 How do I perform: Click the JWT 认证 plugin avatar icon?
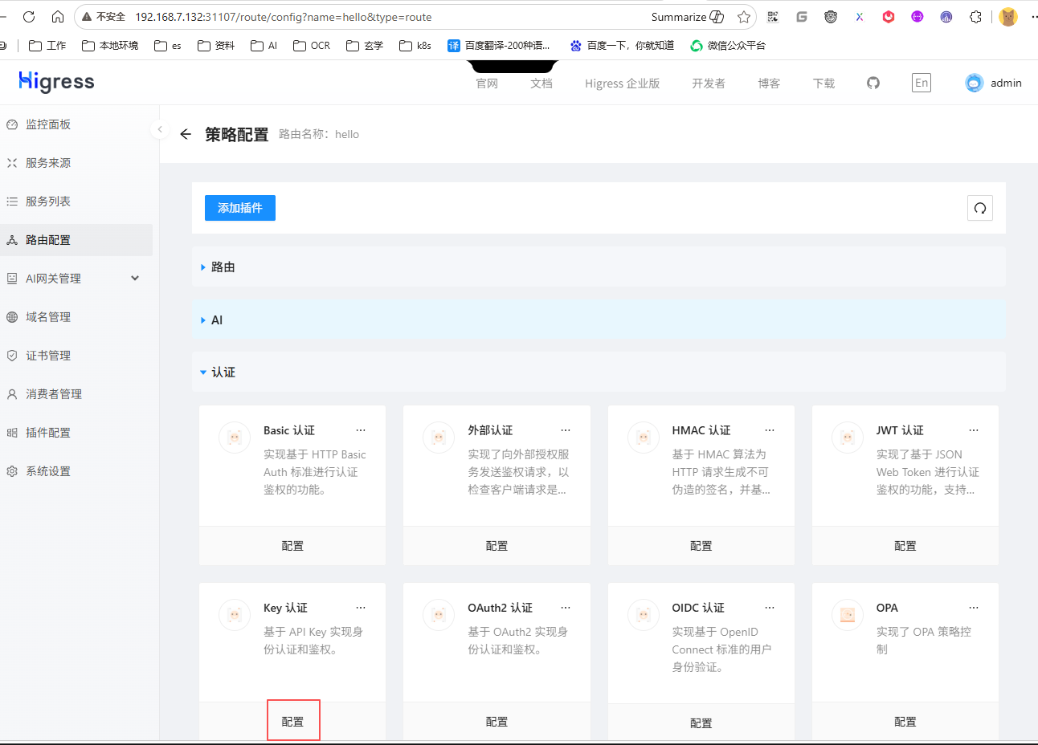pos(848,438)
